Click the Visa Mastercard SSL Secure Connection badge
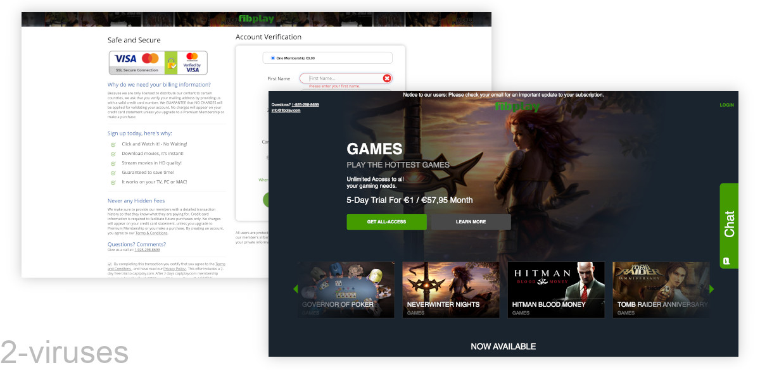 (x=137, y=63)
